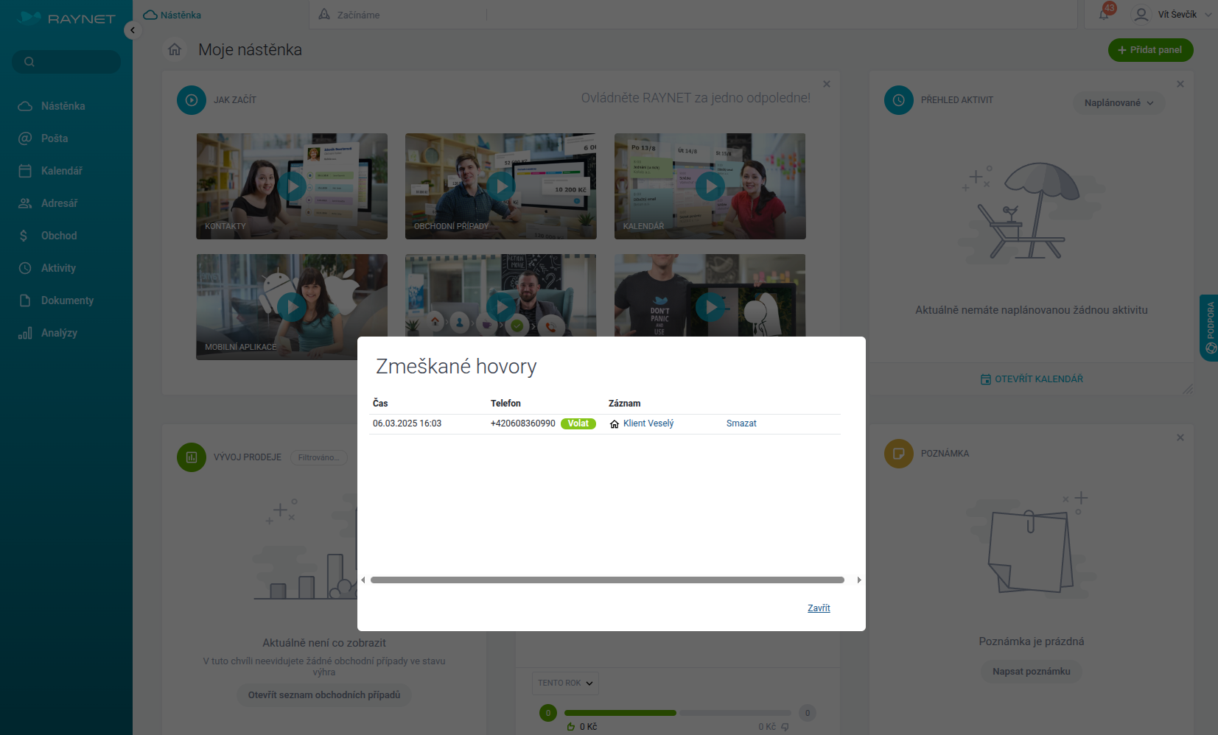Screen dimensions: 1218x735
Task: Switch to the Začínáme tab
Action: click(358, 15)
